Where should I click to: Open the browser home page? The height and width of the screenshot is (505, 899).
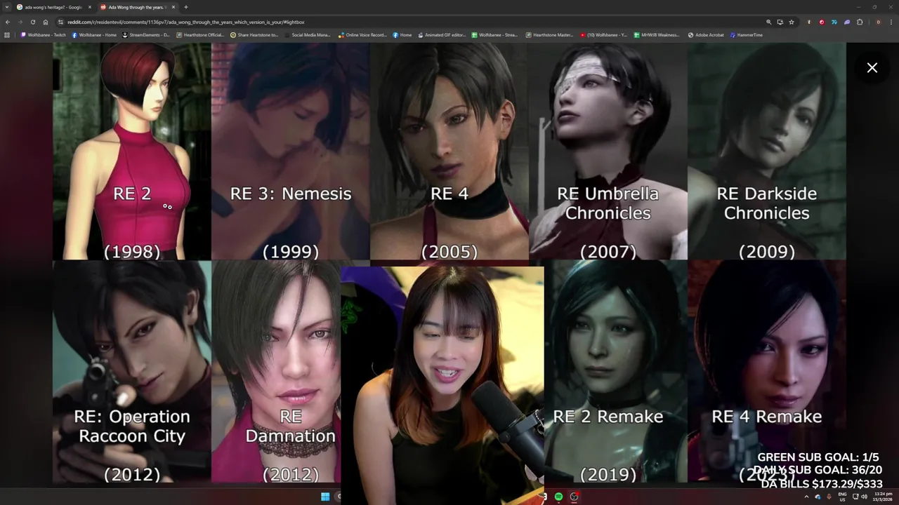pyautogui.click(x=46, y=22)
